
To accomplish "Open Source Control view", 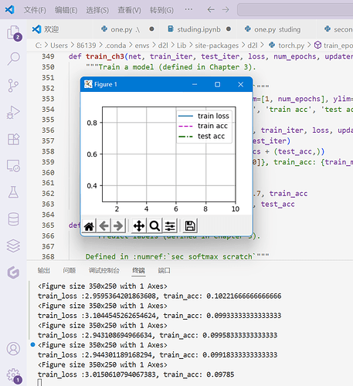I will 13,86.
